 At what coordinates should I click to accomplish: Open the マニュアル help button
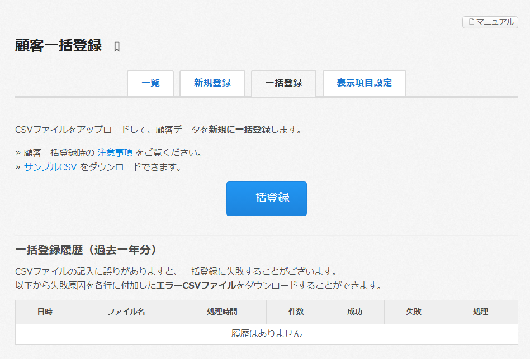(x=490, y=22)
